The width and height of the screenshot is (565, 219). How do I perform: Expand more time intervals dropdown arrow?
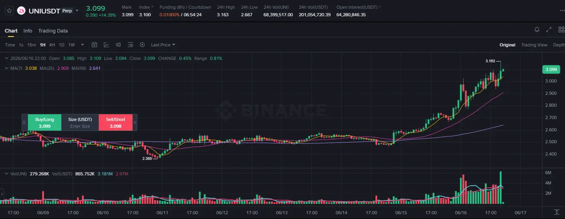pos(82,45)
